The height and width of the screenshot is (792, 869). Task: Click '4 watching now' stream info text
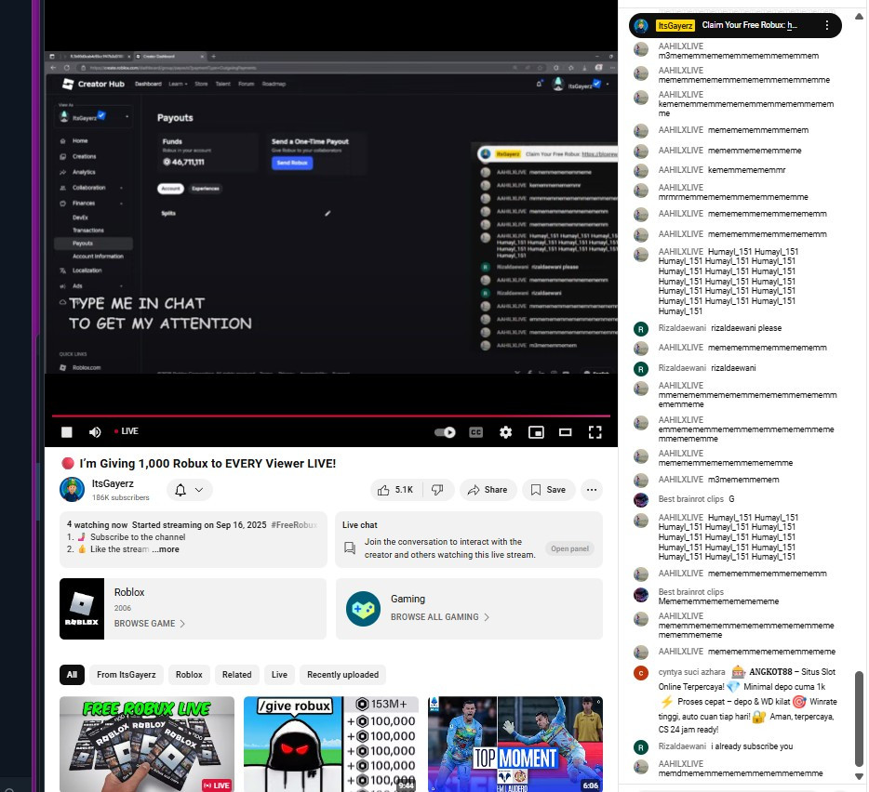coord(97,525)
